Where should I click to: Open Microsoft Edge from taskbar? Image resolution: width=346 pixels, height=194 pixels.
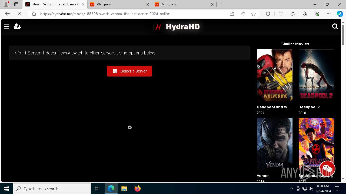point(111,189)
